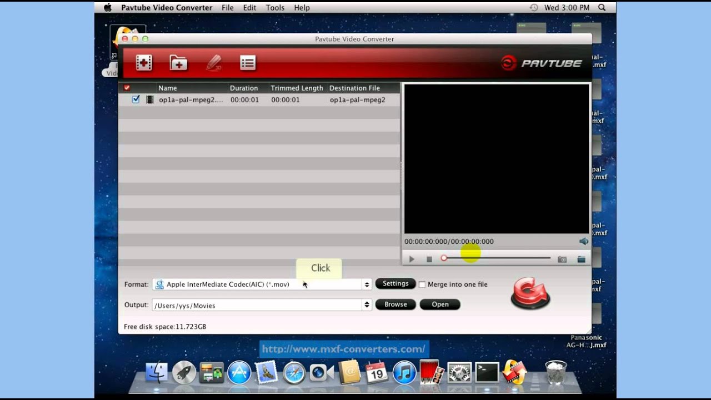
Task: Open Spotlight search in the menu bar
Action: pos(602,8)
